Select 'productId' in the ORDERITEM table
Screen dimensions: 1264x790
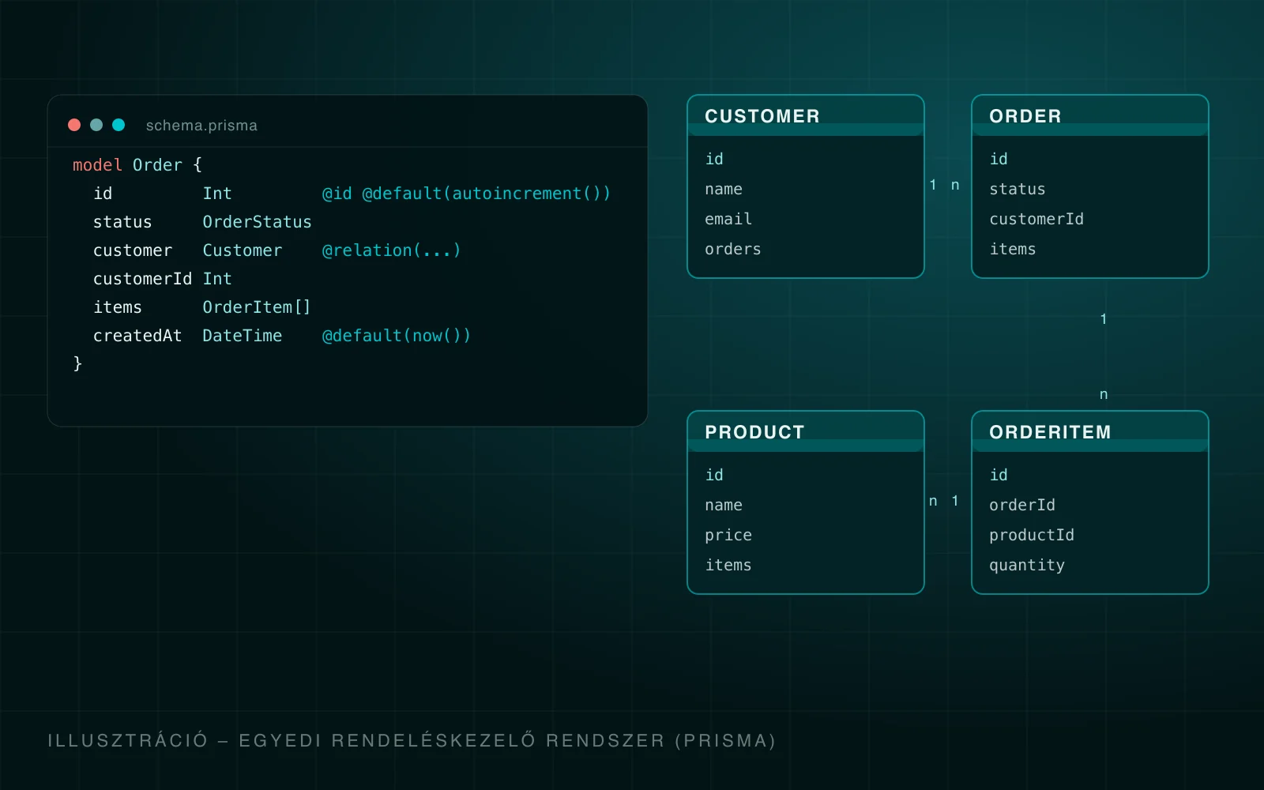click(x=1032, y=536)
